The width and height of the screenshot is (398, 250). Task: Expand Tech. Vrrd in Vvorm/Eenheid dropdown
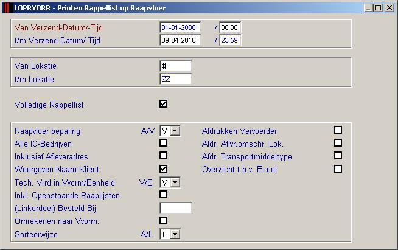[x=175, y=182]
